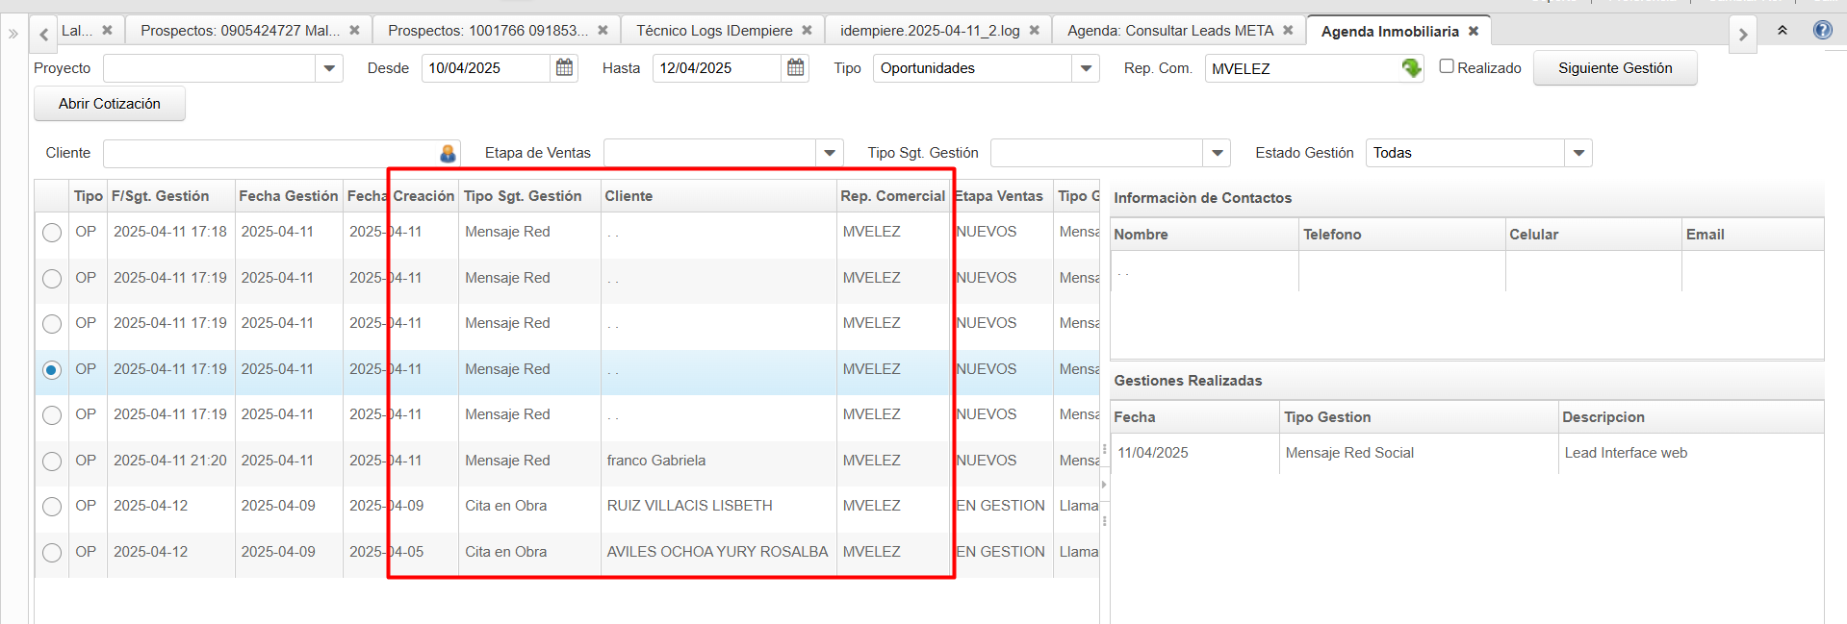
Task: Expand the Proyecto dropdown
Action: click(x=329, y=68)
